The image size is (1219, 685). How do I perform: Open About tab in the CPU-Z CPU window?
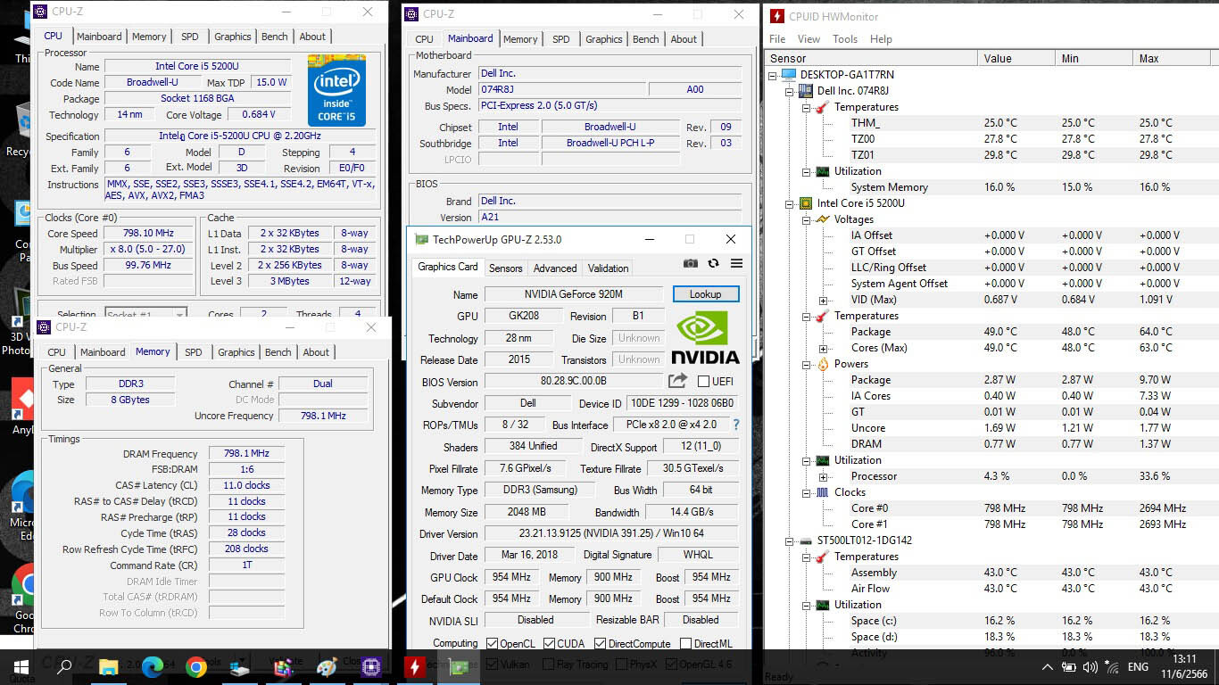tap(312, 37)
